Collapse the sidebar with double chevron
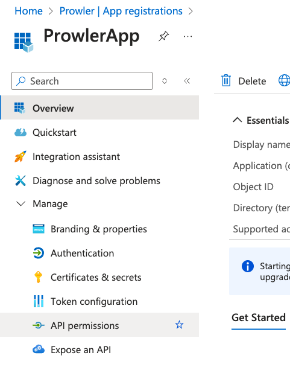 point(187,81)
